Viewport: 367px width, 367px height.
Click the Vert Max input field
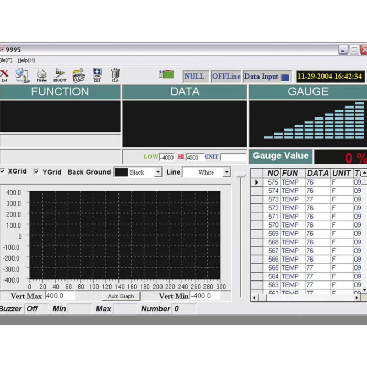pos(60,296)
